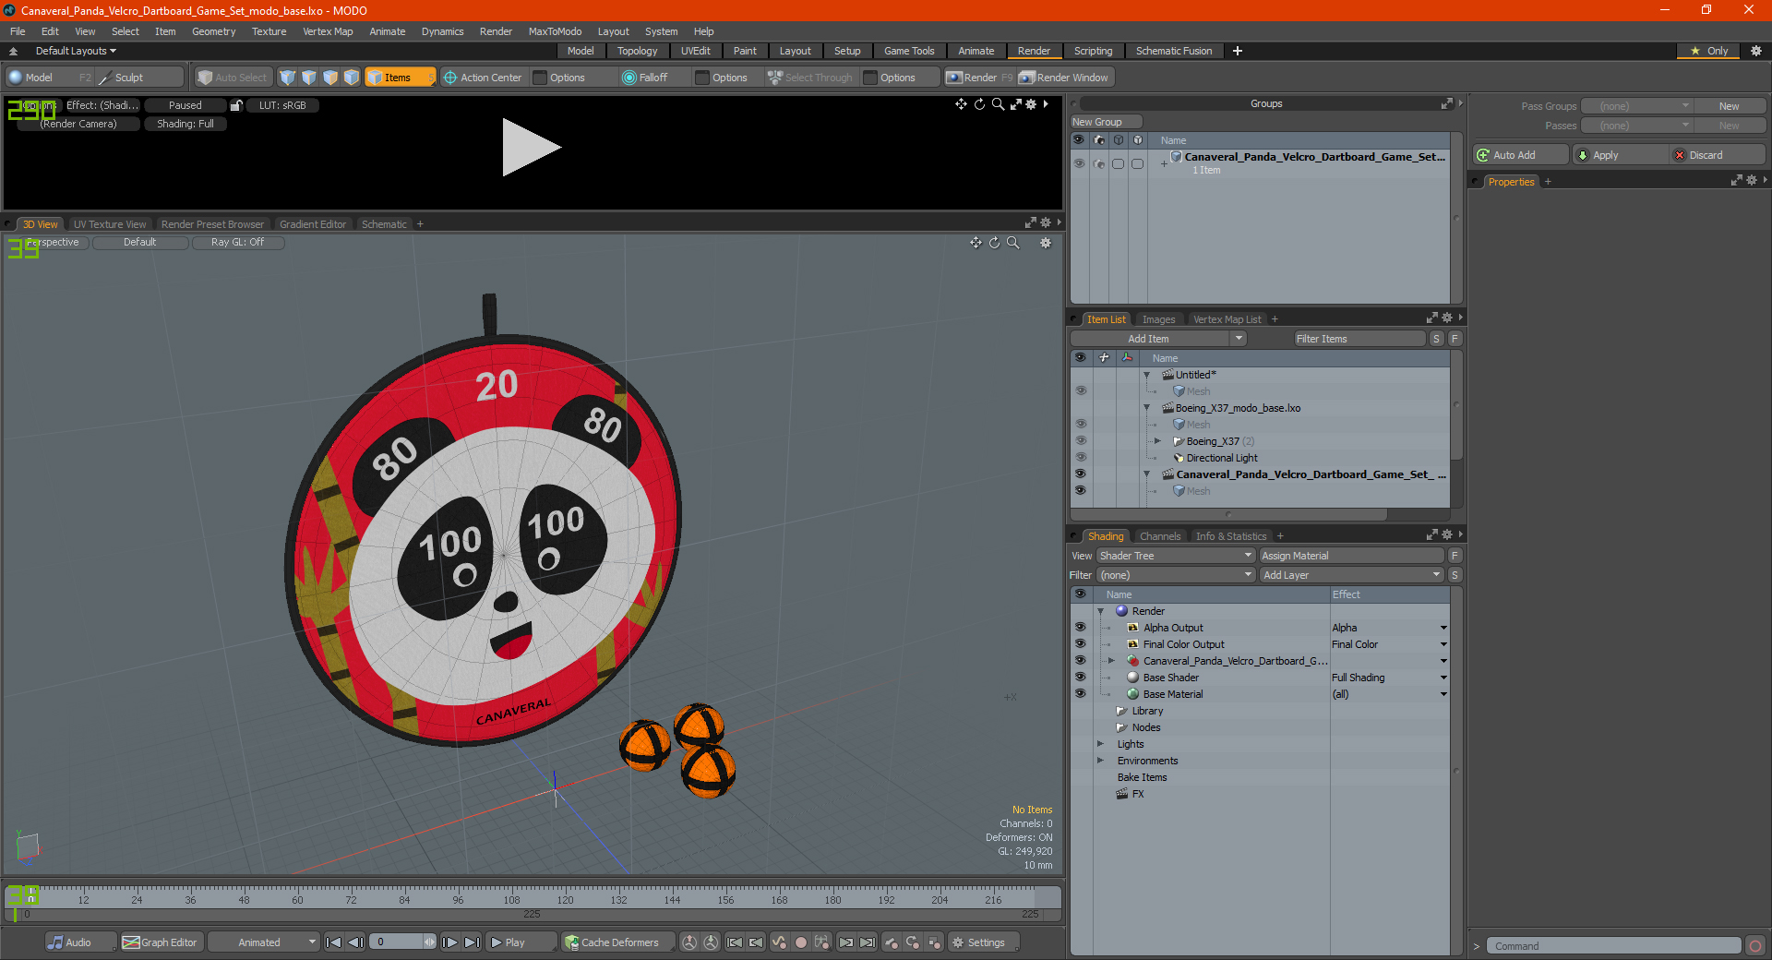Click preview refresh icon
Viewport: 1772px width, 960px height.
[979, 104]
